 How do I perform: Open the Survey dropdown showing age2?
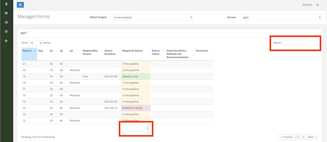281,17
